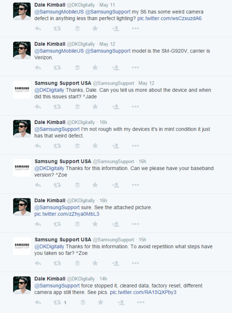Open Samsung Support USA profile name at 15h

(63, 240)
